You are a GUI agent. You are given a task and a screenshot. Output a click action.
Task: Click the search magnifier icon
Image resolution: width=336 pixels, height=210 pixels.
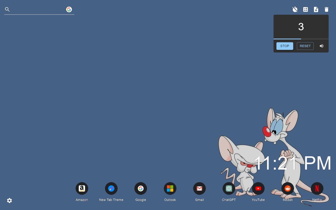pos(7,9)
